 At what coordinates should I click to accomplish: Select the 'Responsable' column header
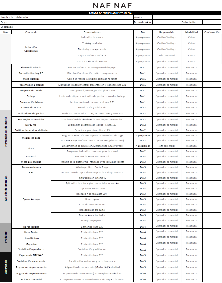[167, 32]
